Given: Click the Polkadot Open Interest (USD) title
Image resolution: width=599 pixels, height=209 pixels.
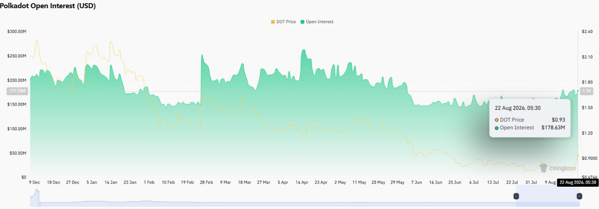Looking at the screenshot, I should [48, 6].
